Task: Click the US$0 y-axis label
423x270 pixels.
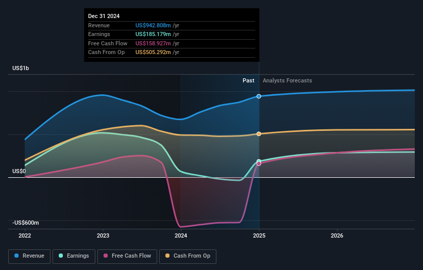Action: coord(19,171)
